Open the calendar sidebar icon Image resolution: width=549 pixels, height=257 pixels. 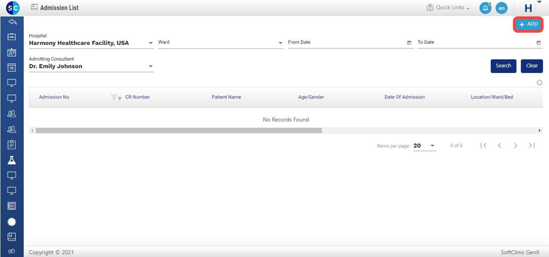[12, 68]
